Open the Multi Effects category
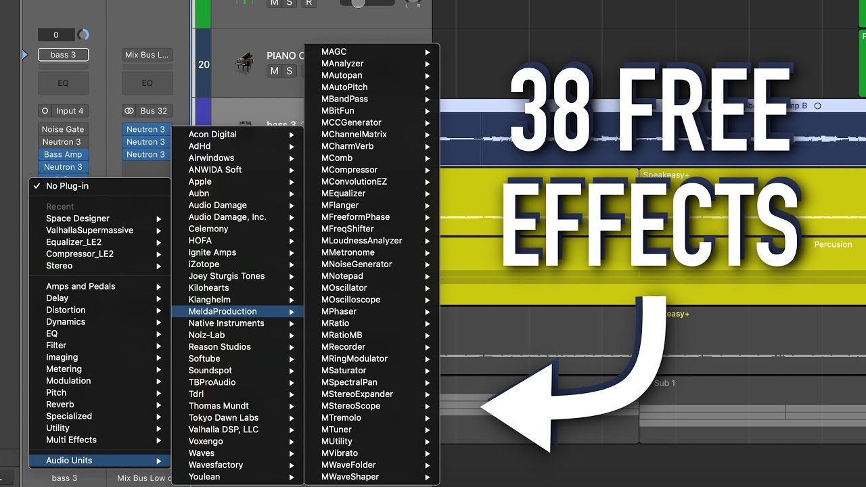The width and height of the screenshot is (866, 487). coord(100,440)
